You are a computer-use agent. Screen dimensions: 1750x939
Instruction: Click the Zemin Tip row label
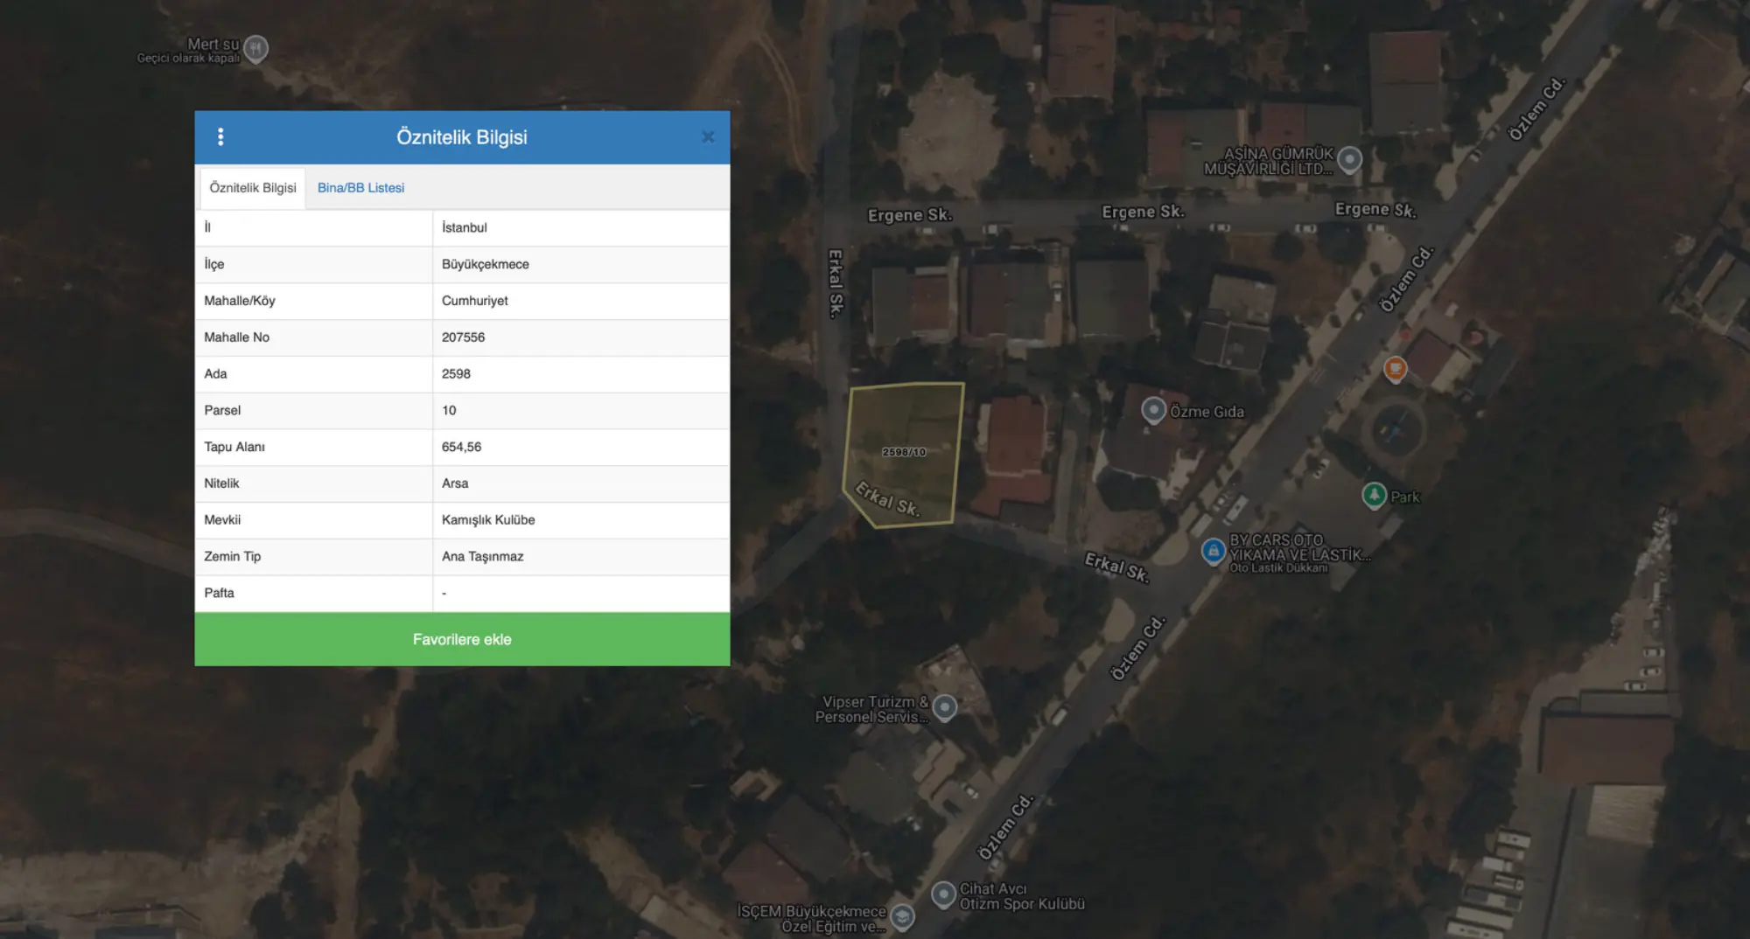[x=233, y=557]
